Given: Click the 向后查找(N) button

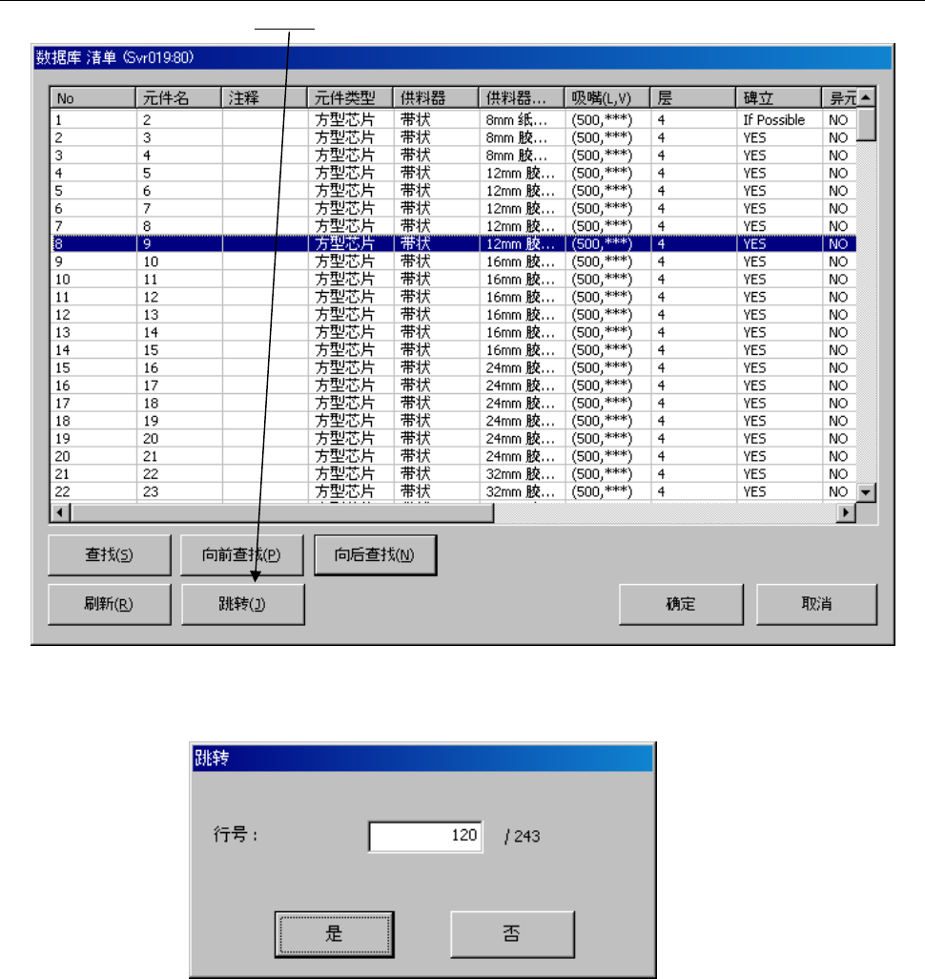Looking at the screenshot, I should coord(375,554).
